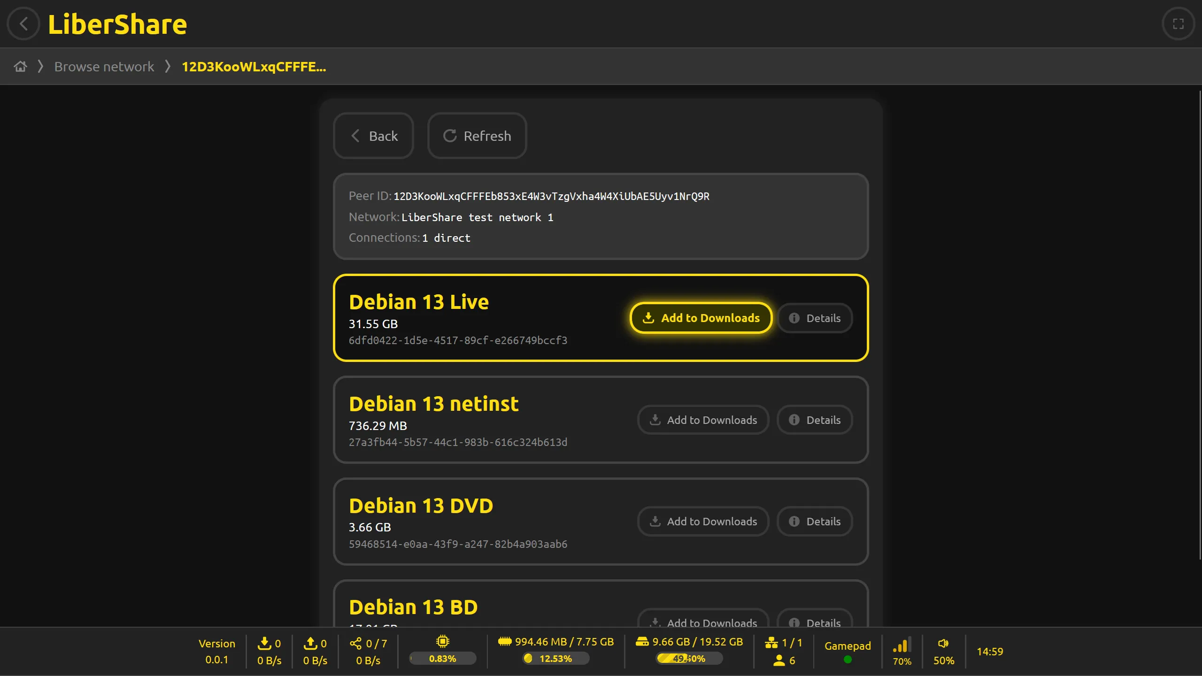Click the storage usage bar showing 49.50%
The width and height of the screenshot is (1202, 676).
[689, 659]
